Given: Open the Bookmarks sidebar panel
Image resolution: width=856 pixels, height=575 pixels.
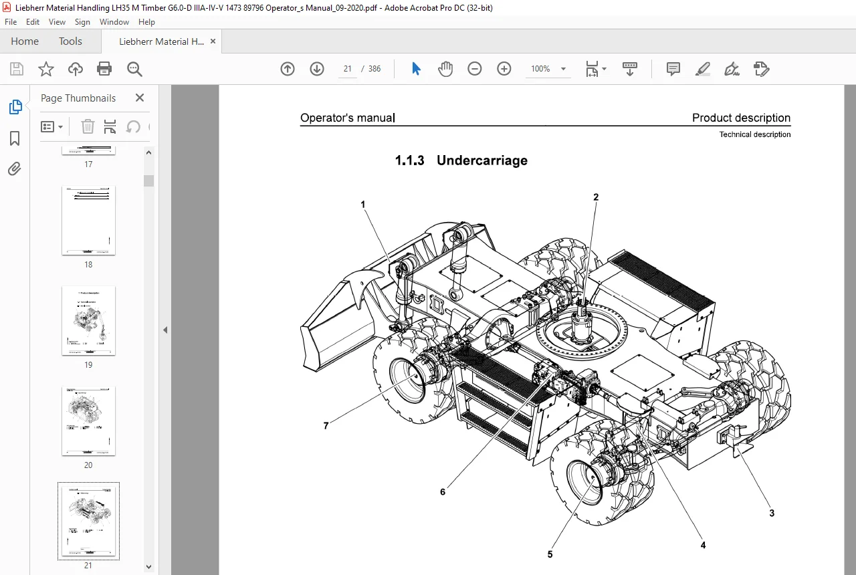Looking at the screenshot, I should click(15, 138).
